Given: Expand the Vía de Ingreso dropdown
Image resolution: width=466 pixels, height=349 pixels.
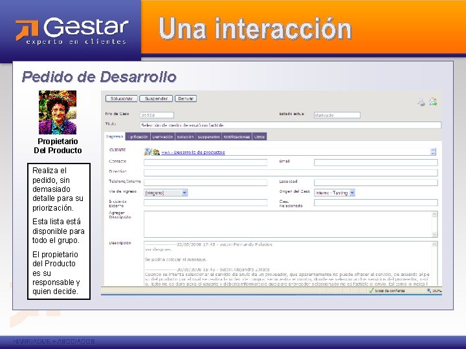Looking at the screenshot, I should coord(184,193).
